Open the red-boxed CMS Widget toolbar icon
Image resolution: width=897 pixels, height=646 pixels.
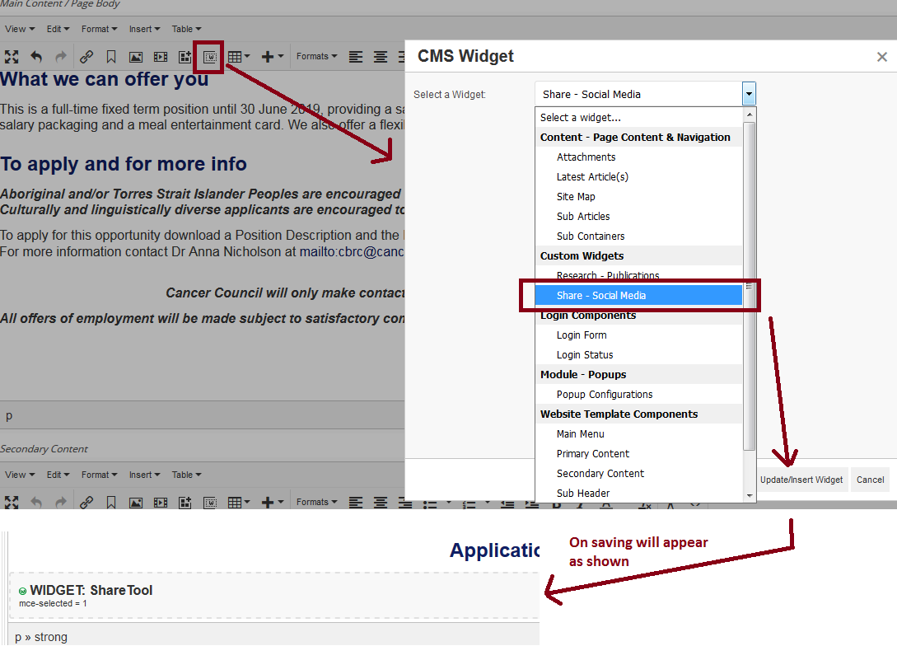[x=210, y=57]
